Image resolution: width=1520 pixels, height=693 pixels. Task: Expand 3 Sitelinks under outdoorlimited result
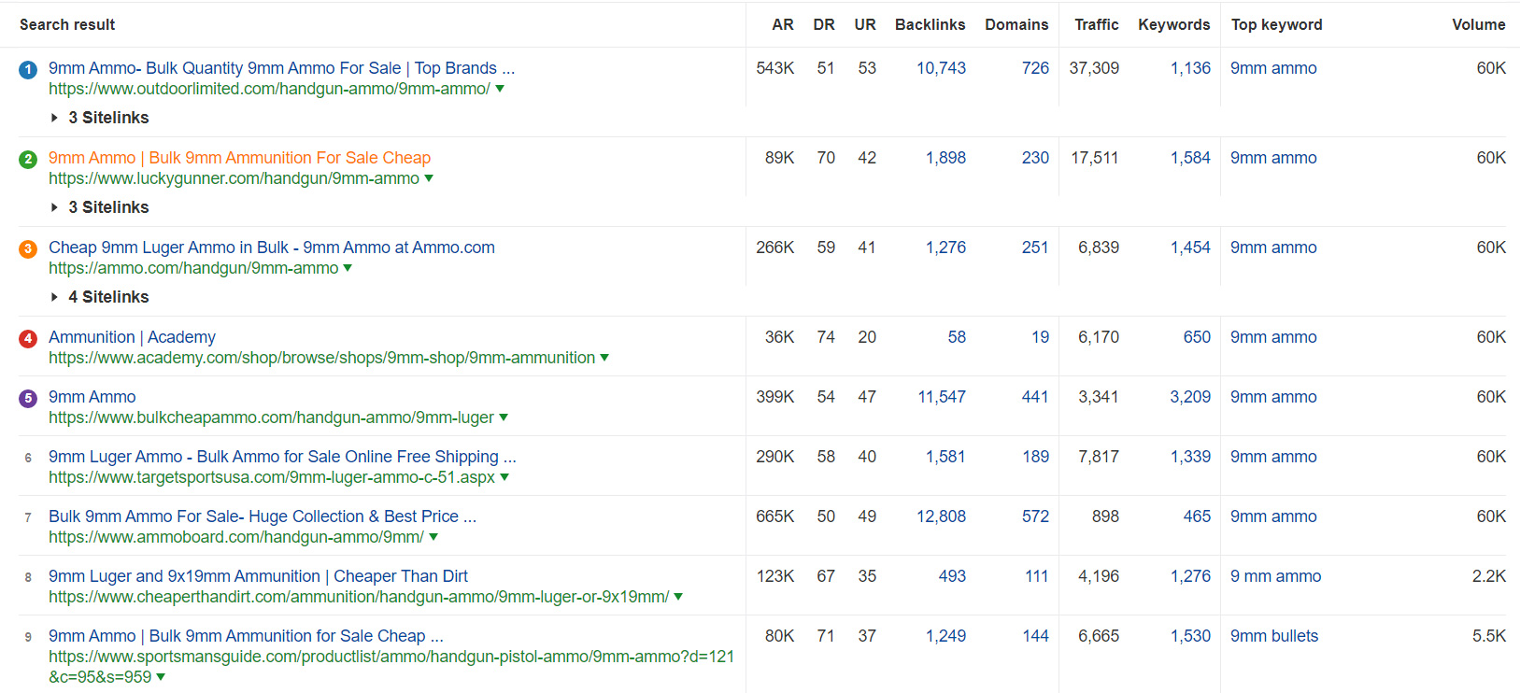tap(100, 118)
